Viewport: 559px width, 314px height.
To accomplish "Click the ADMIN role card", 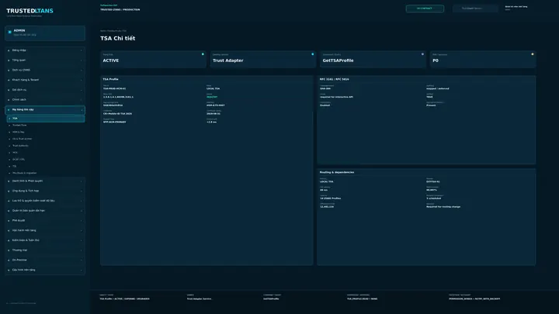I will pos(45,33).
